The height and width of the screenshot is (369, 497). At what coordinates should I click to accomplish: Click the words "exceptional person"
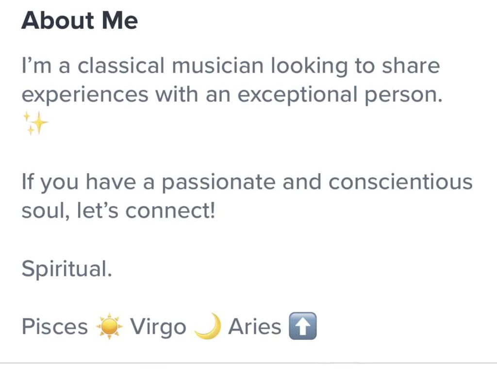tap(340, 95)
